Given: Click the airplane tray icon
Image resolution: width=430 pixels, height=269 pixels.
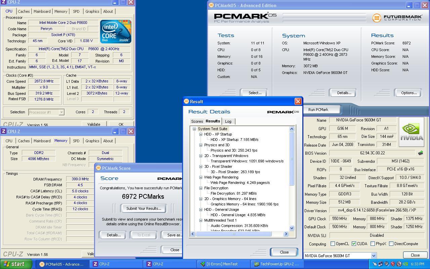Looking at the screenshot, I should tap(375, 264).
